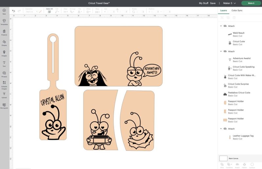Collapse the second Attach group
Screen dimensions: 262x169
point(221,51)
